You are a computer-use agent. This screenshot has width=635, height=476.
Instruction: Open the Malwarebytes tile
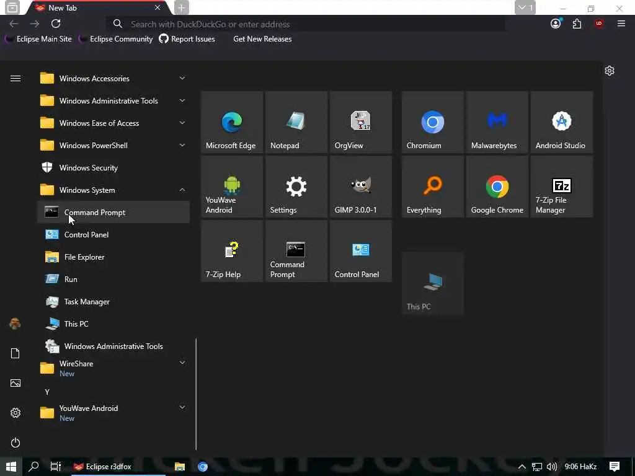pos(497,122)
